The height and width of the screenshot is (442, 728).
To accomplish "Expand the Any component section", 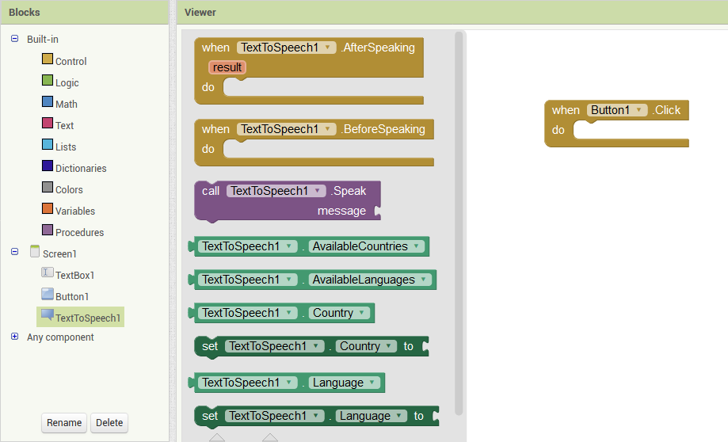I will pyautogui.click(x=15, y=337).
